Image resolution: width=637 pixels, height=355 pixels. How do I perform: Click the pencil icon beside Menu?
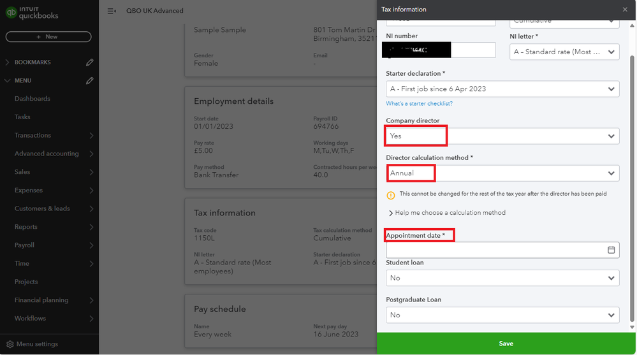click(90, 81)
